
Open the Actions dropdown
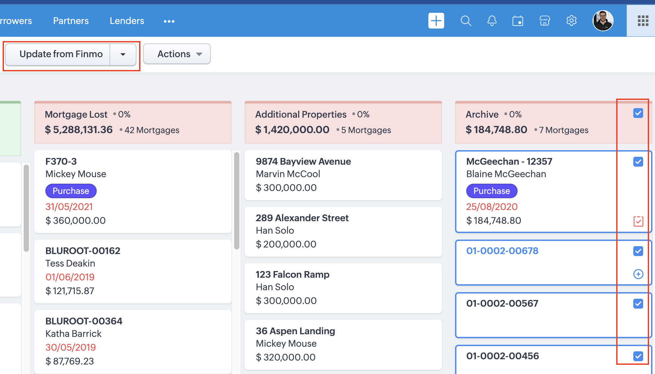(177, 54)
